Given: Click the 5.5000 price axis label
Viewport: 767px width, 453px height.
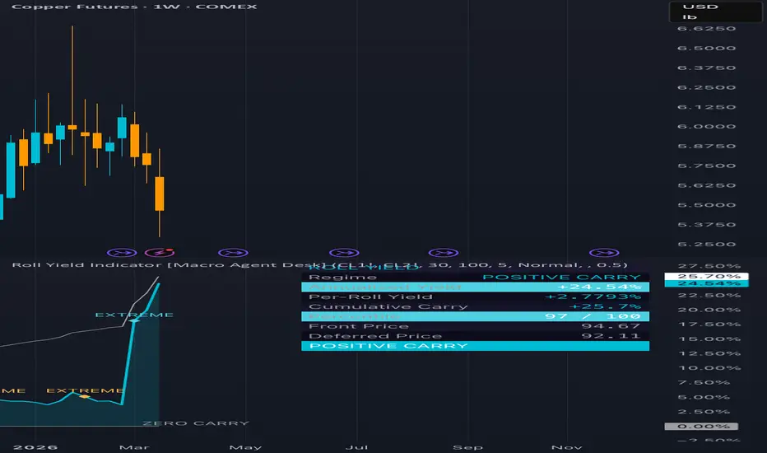Looking at the screenshot, I should coord(706,205).
